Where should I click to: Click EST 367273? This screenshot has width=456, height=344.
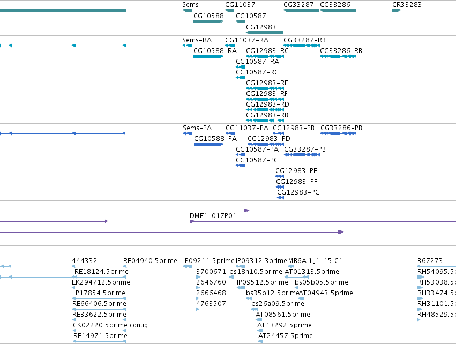click(x=430, y=261)
